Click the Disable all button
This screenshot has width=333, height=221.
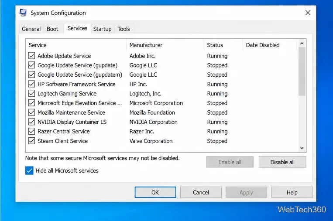tap(282, 162)
